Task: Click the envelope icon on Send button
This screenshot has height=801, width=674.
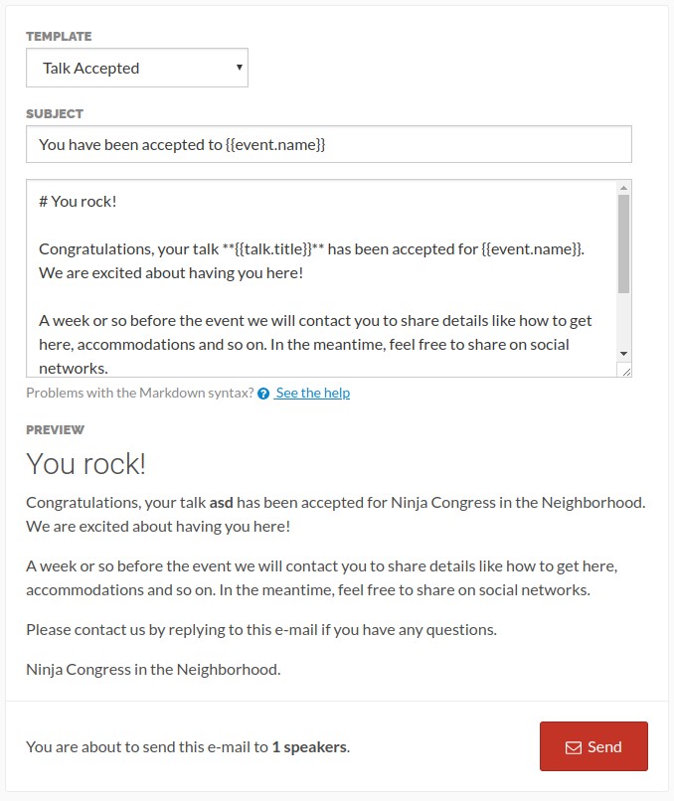Action: point(574,748)
